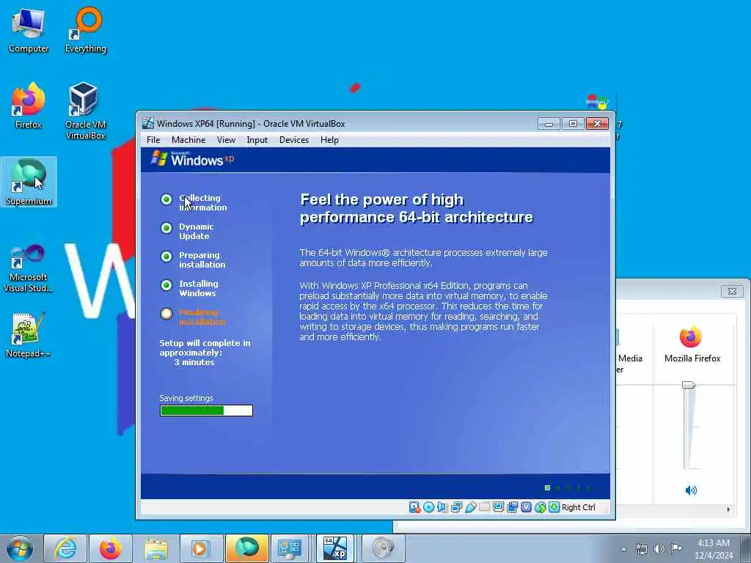Image resolution: width=751 pixels, height=563 pixels.
Task: Click the 'Feel the power of high performance' heading
Action: [417, 208]
